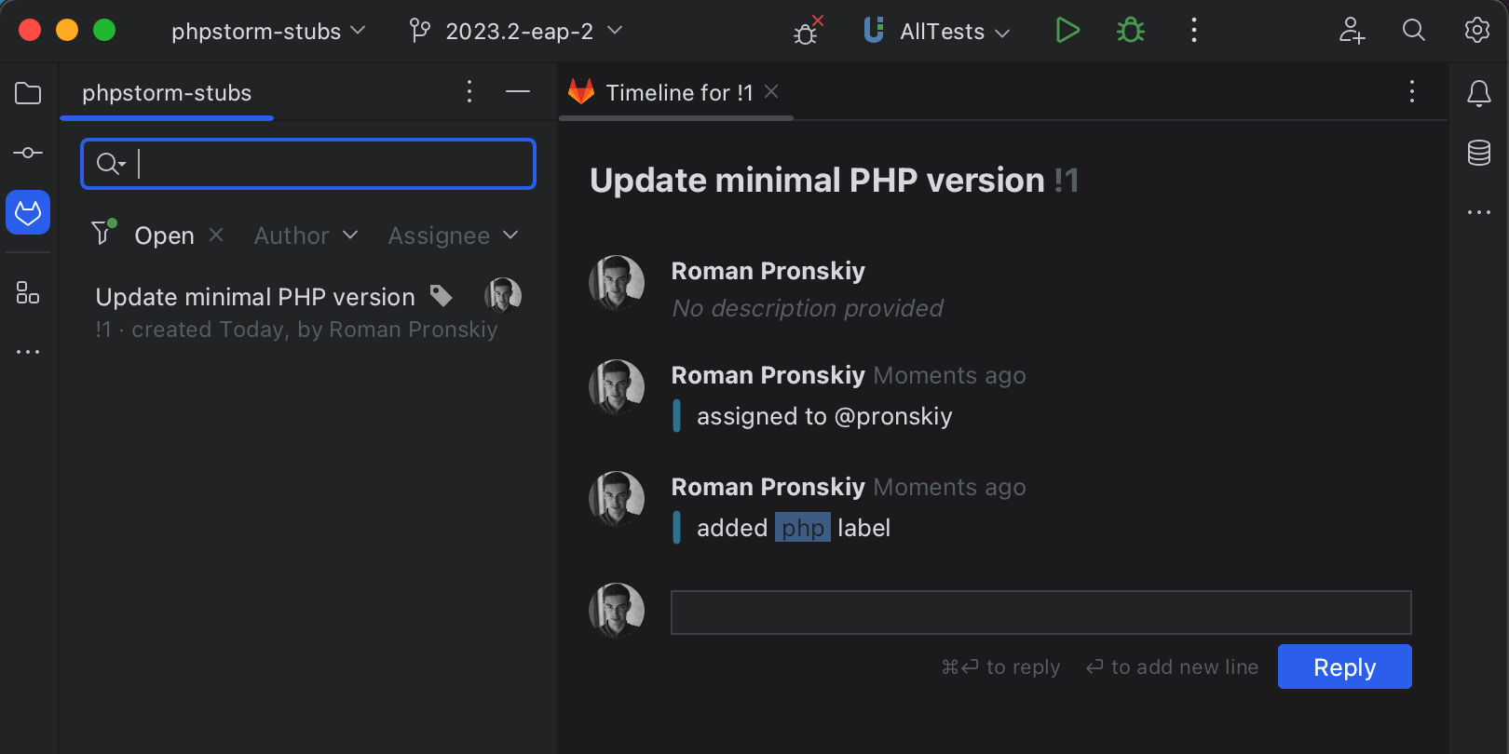Expand the Author filter dropdown

pos(306,236)
